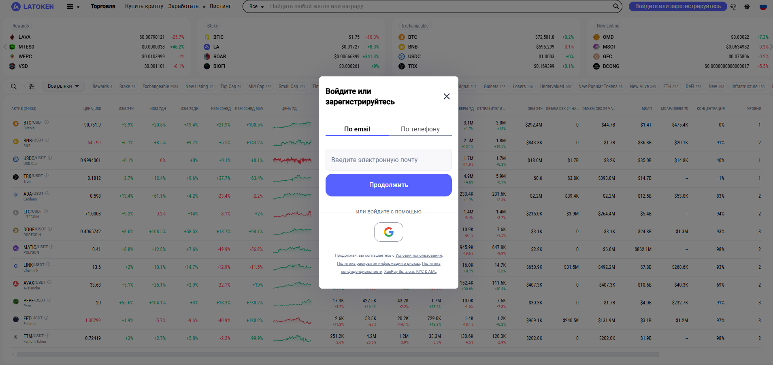This screenshot has width=773, height=365.
Task: Click the LATOKEN logo
Action: click(x=33, y=6)
